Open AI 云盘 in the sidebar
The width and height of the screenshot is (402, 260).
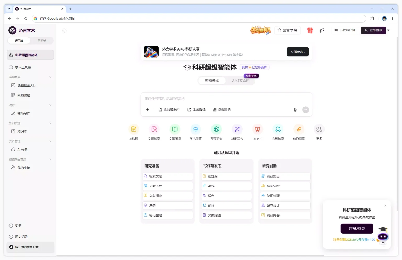(x=30, y=150)
